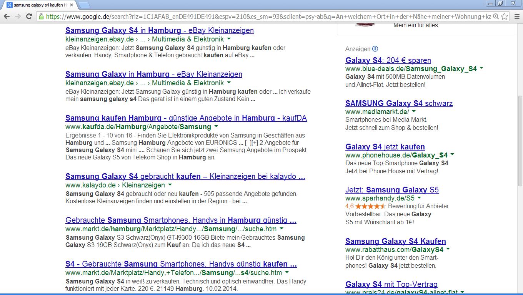
Task: Open 'Samsung Galaxy S4 gebraucht kaufen' kalaydo link
Action: 185,177
